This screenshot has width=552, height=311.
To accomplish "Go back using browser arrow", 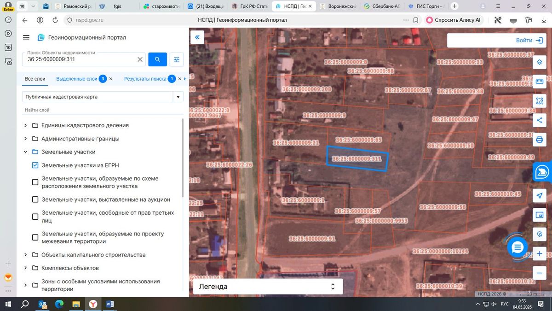I will (25, 20).
